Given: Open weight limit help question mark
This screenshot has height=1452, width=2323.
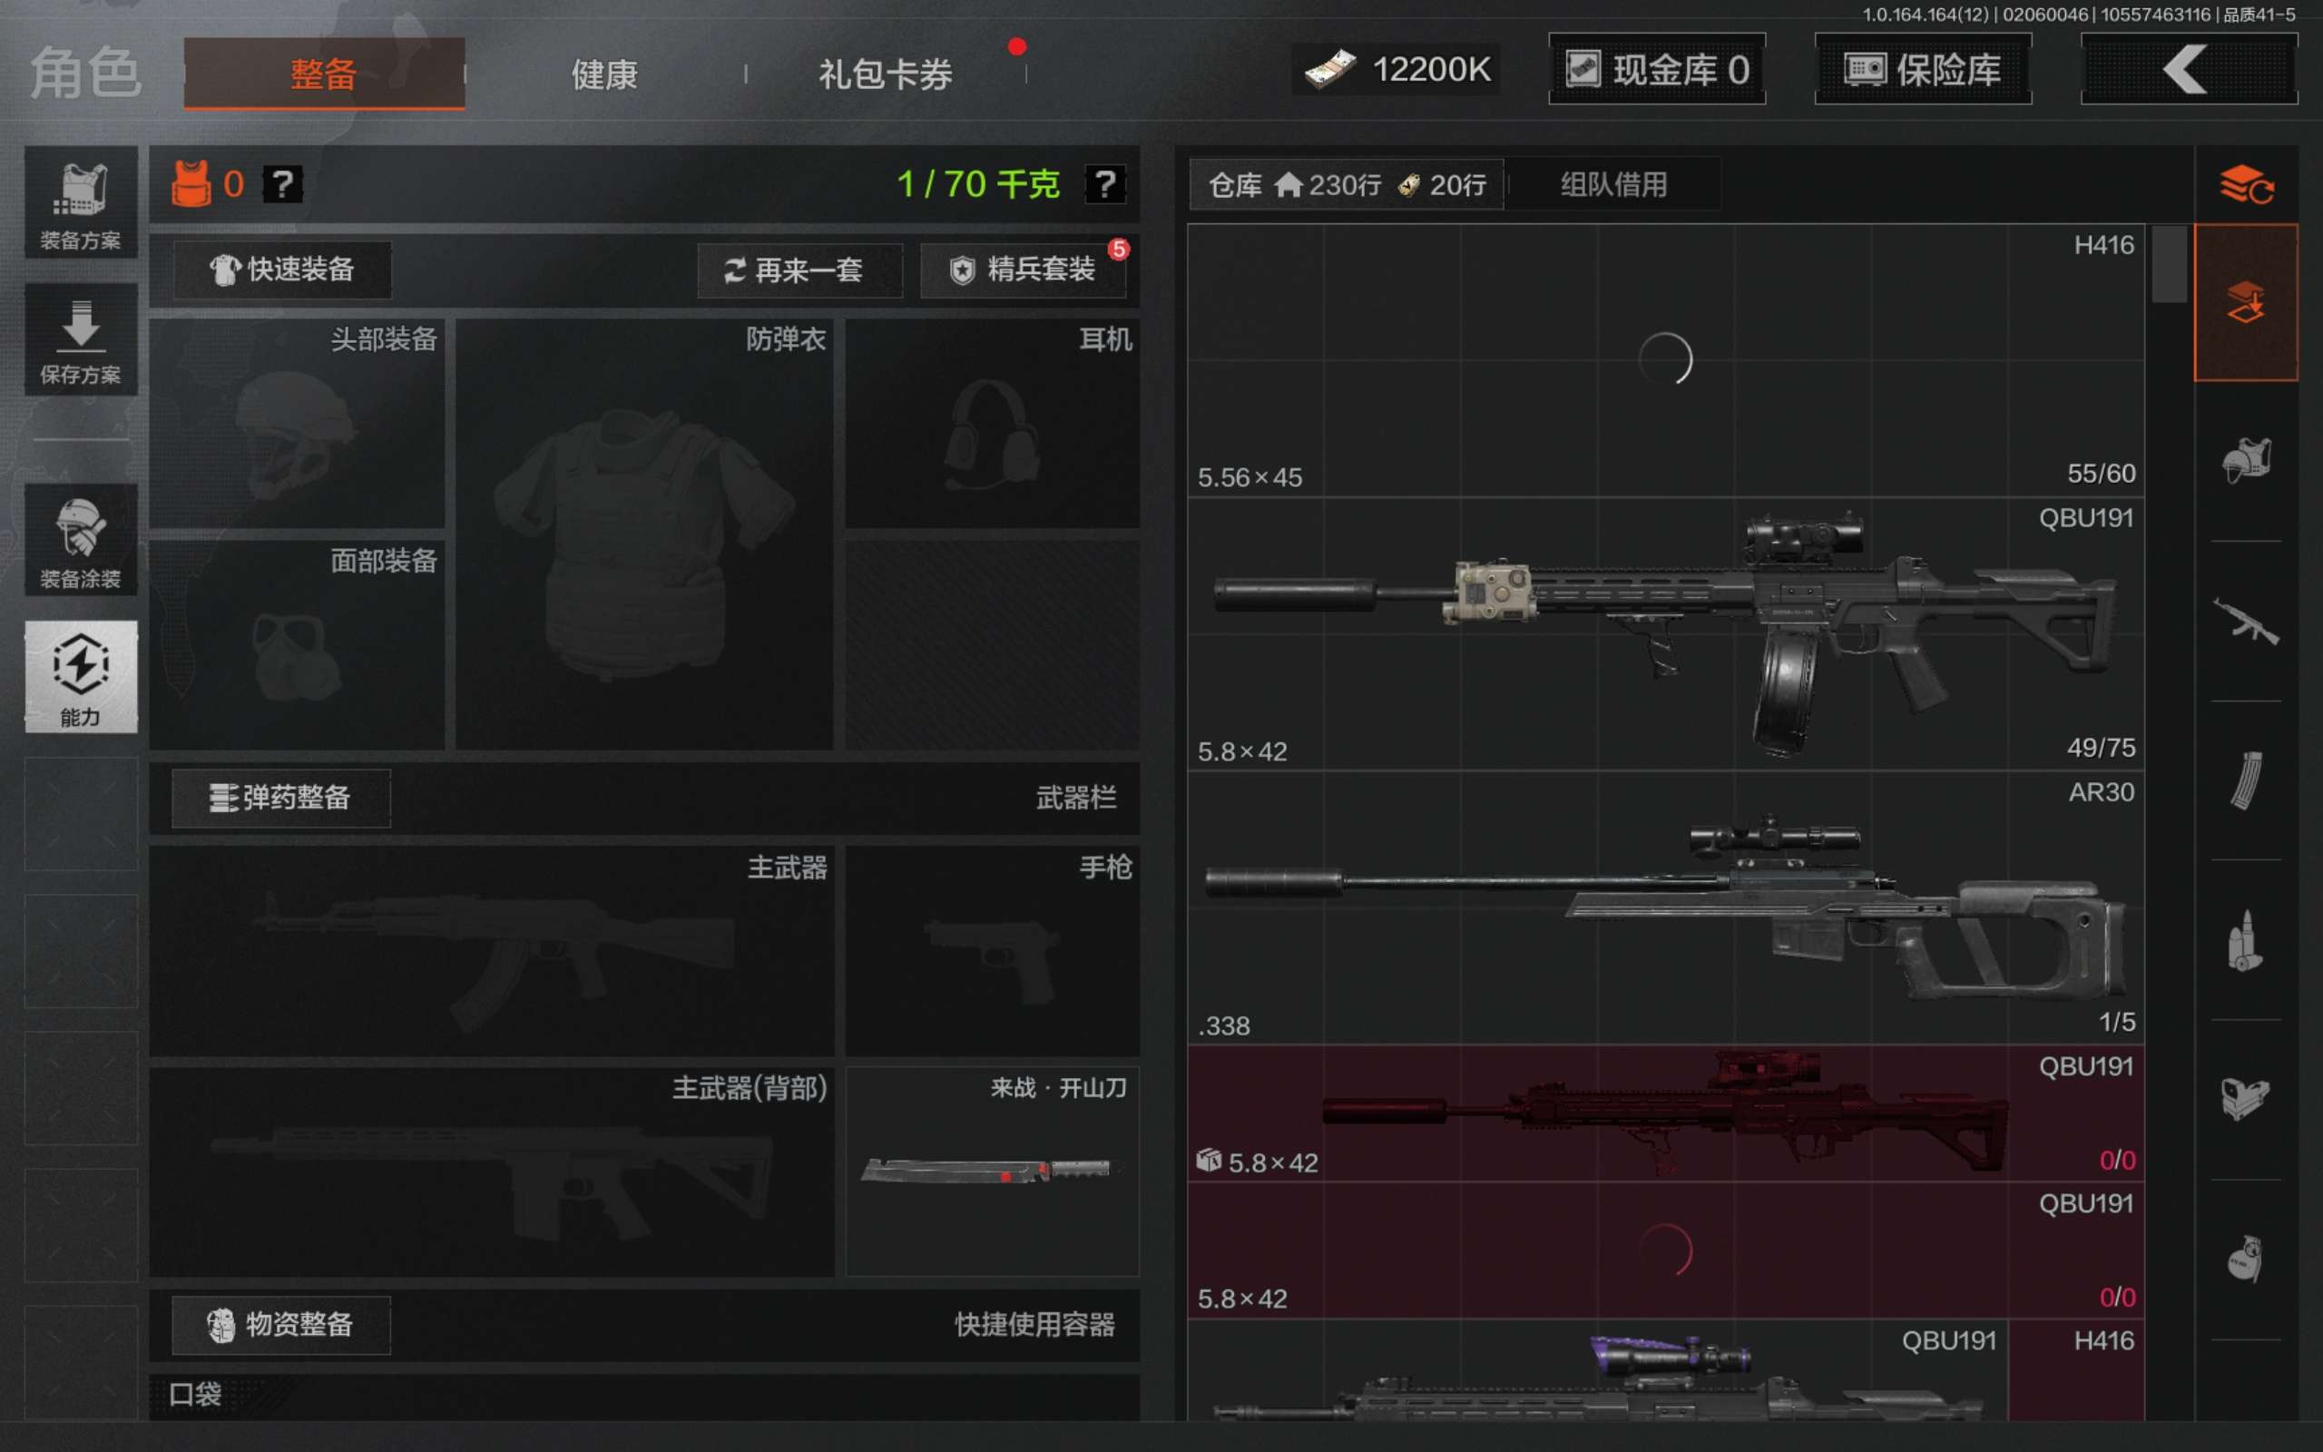Looking at the screenshot, I should click(x=1105, y=183).
